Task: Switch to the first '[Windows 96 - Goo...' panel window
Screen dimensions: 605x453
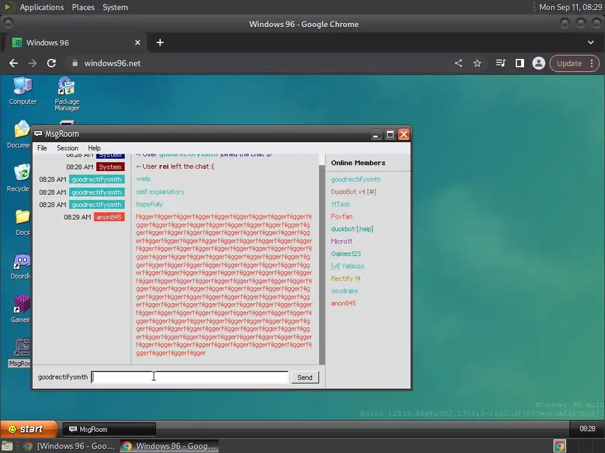Action: 70,446
